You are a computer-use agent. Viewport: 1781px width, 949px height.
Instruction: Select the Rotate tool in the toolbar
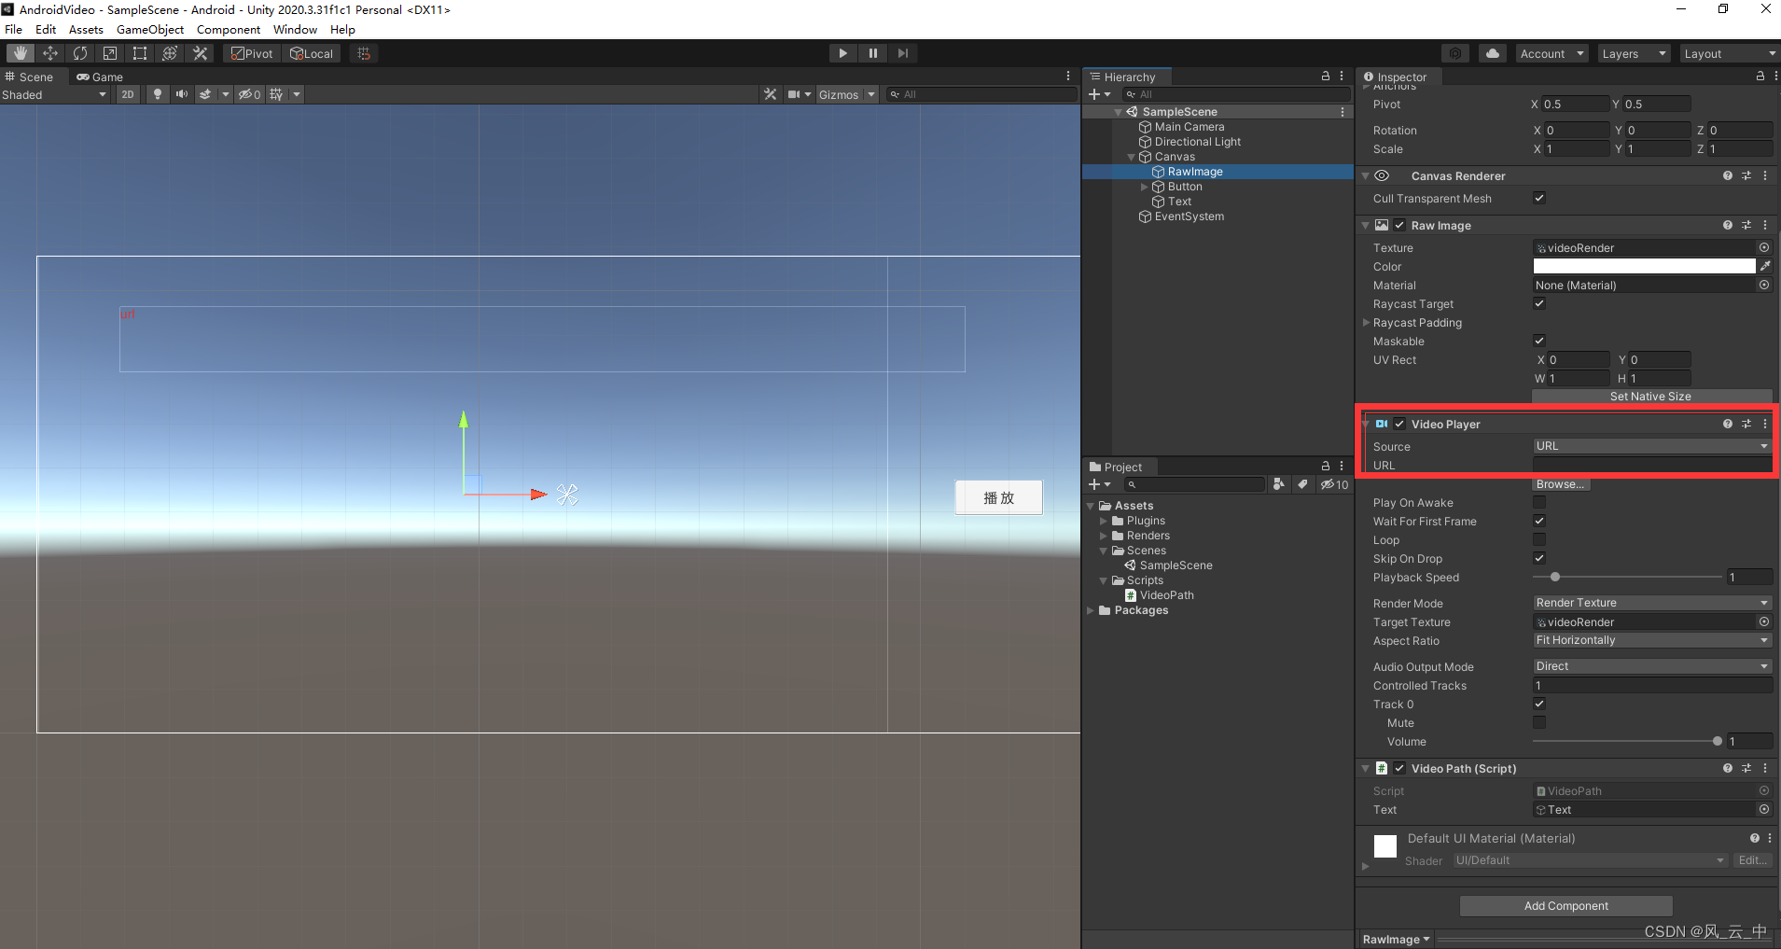[79, 52]
